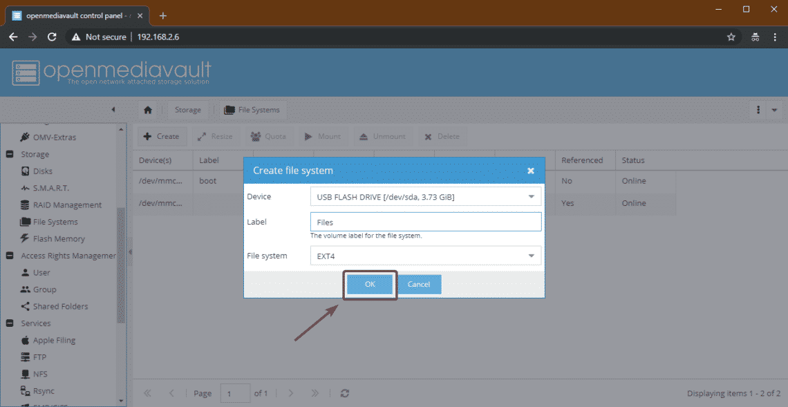Open the File system dropdown
This screenshot has width=788, height=407.
531,256
